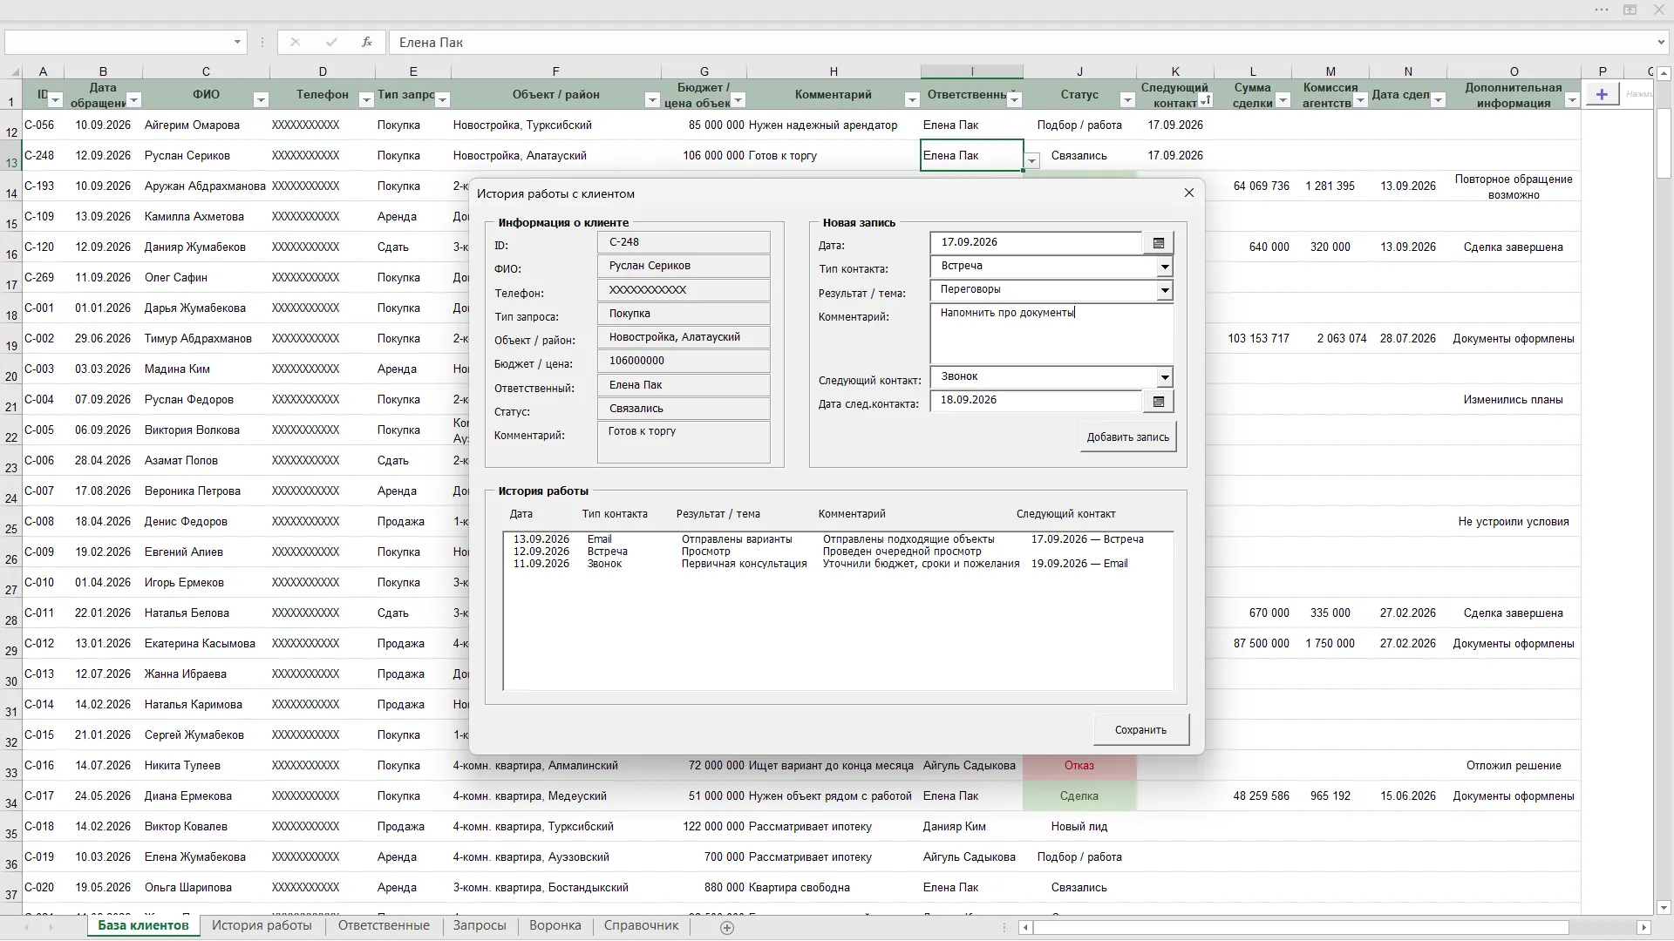
Task: Open the Воронка sheet tab
Action: 555,925
